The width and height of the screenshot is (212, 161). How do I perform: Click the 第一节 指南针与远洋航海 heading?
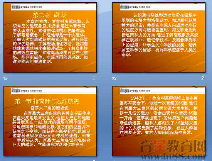pos(47,101)
